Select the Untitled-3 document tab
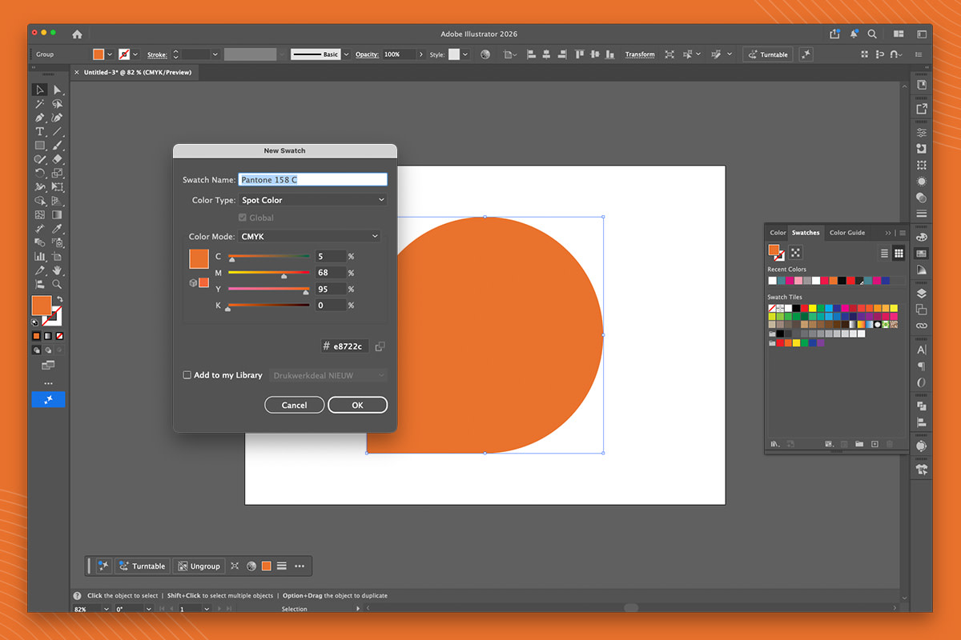Viewport: 961px width, 640px height. pyautogui.click(x=136, y=72)
